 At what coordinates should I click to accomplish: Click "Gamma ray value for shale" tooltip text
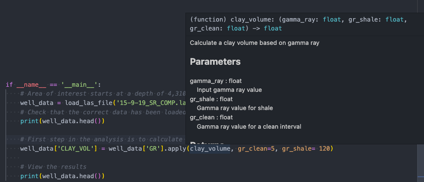coord(235,108)
